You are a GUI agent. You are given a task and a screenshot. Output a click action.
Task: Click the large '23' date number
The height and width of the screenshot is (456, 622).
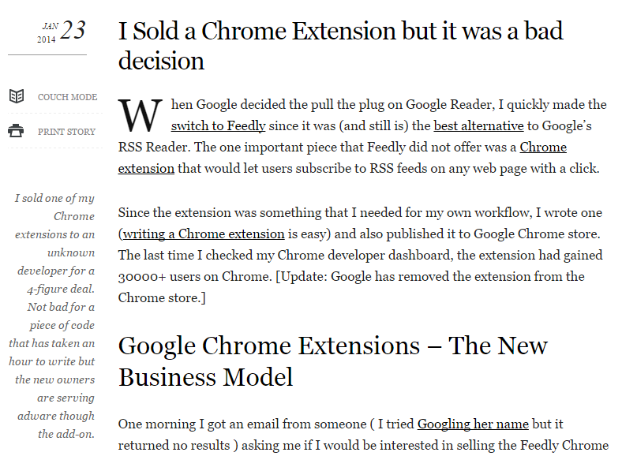[73, 31]
